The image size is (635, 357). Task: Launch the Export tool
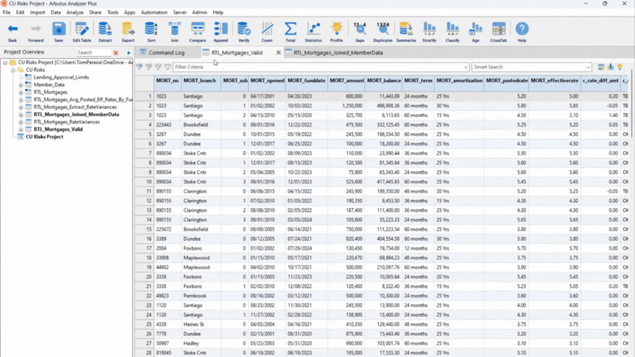128,29
